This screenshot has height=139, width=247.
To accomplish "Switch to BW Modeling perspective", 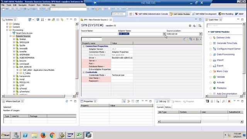I will tap(226, 14).
